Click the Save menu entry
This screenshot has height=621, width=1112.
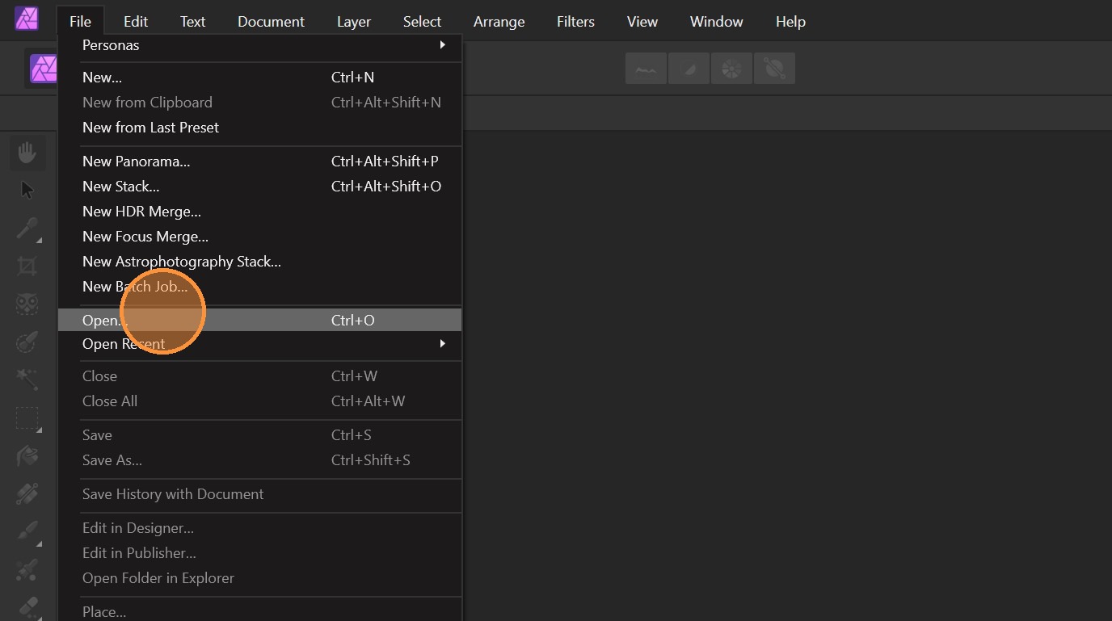(260, 435)
